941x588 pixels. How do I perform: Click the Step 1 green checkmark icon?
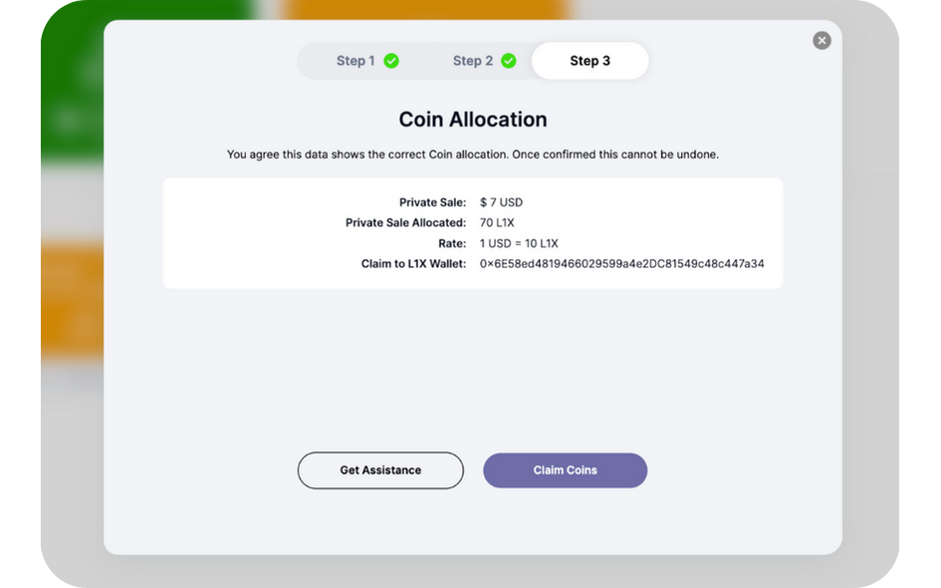pos(390,61)
